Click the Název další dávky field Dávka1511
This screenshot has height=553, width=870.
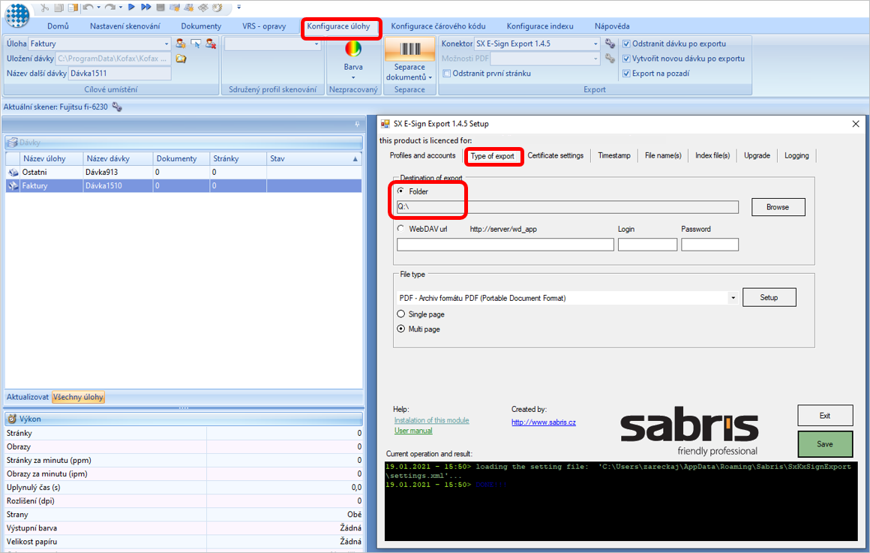120,74
